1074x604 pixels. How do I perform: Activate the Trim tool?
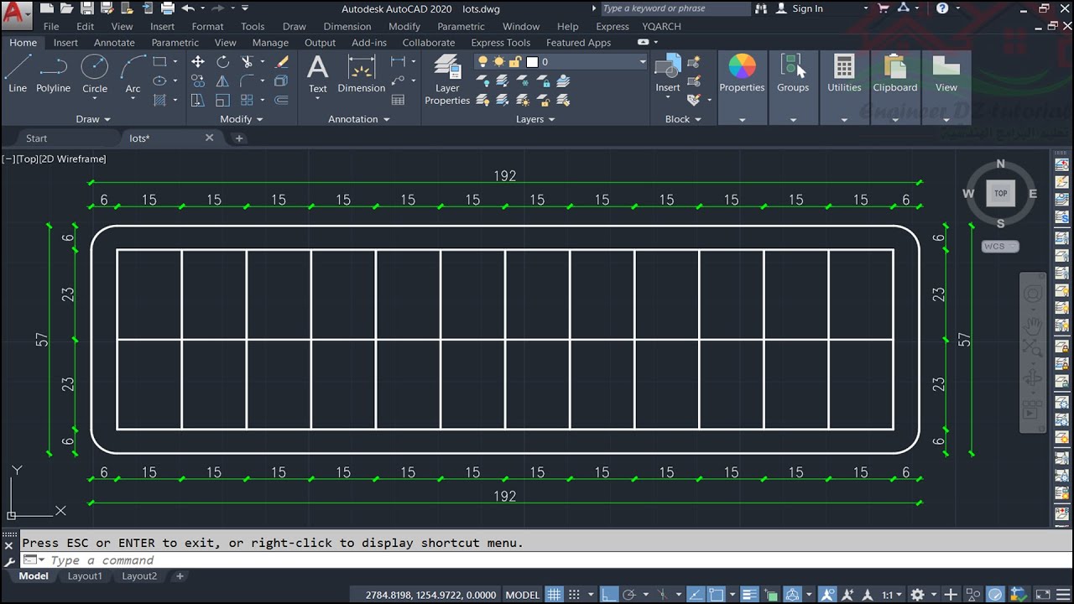coord(248,62)
